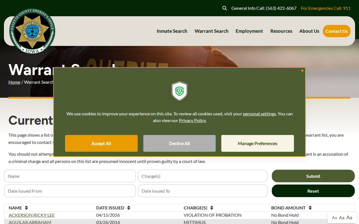Click the Warrant Search breadcrumb text
Image resolution: width=359 pixels, height=224 pixels.
39,82
